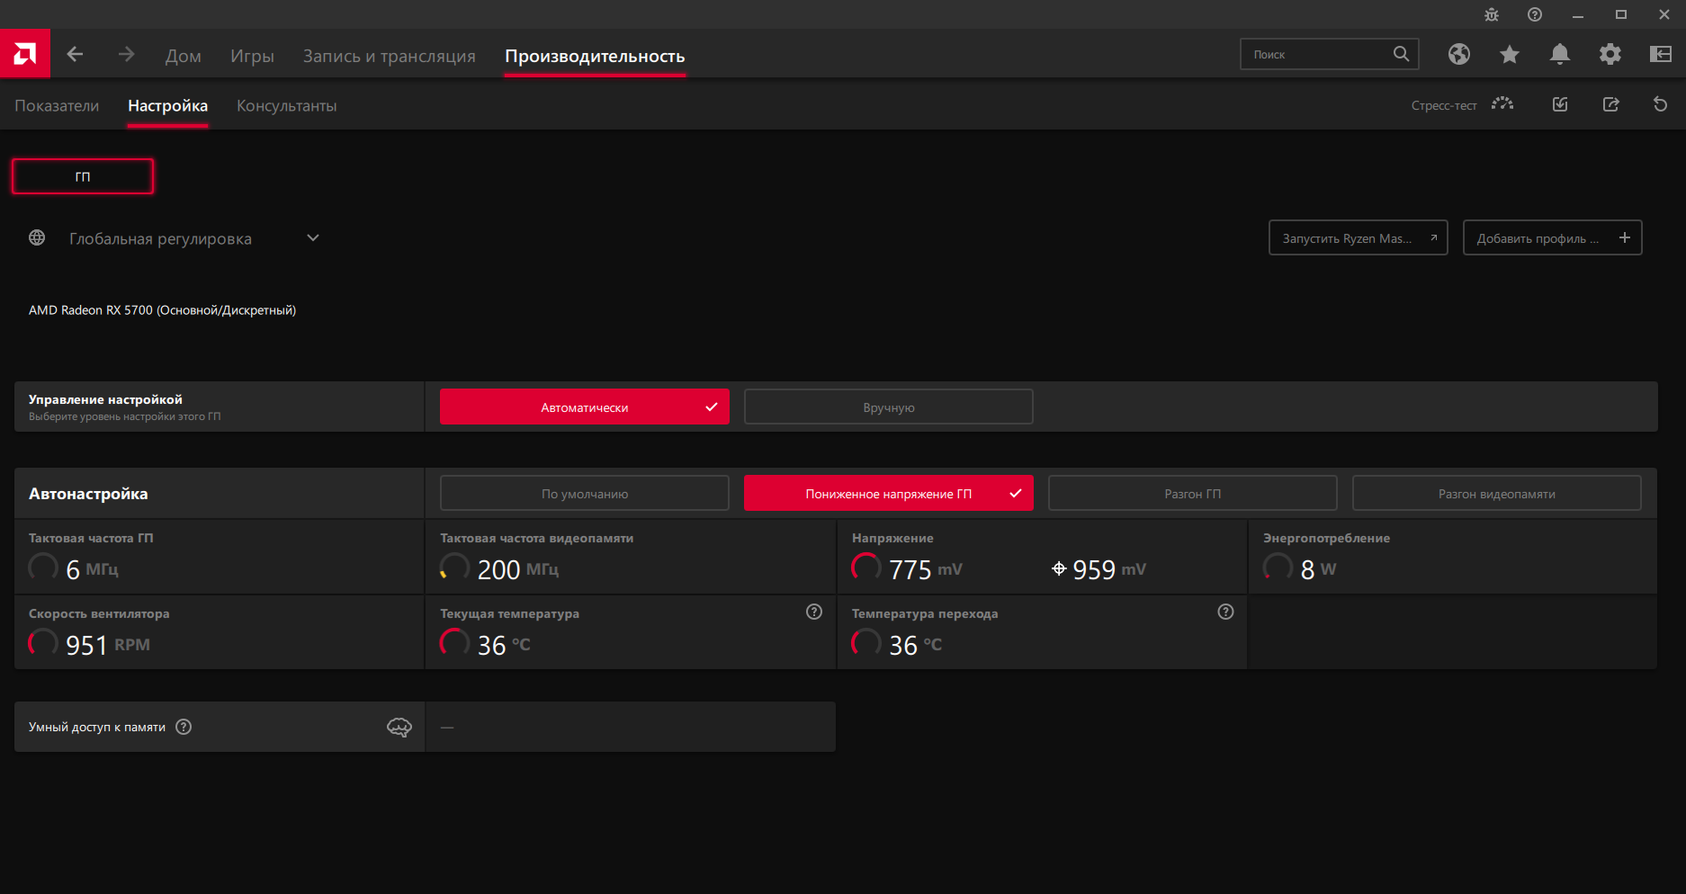The image size is (1686, 894).
Task: Click the voltage 775 mV gauge dial
Action: (x=866, y=568)
